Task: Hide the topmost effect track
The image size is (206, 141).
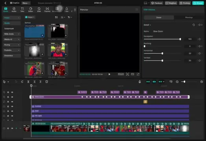Action: coord(12,92)
